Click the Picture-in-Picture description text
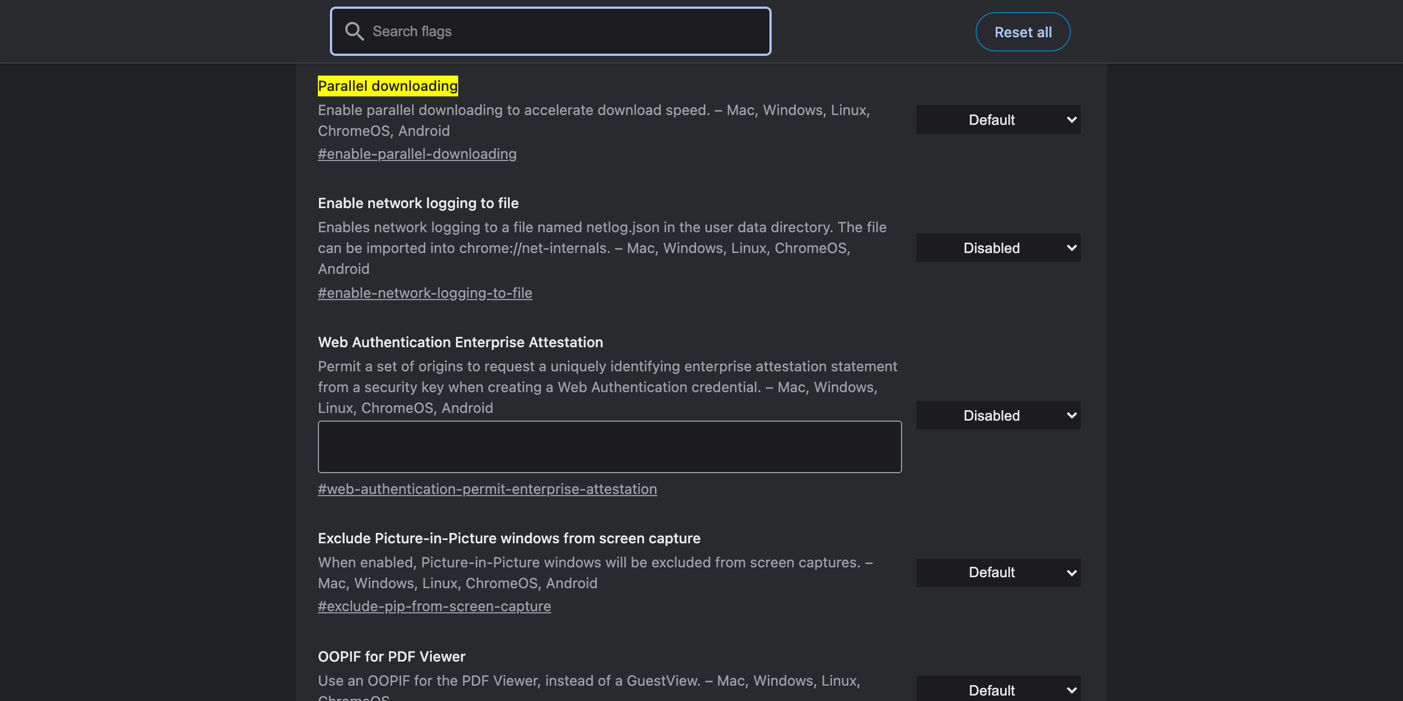 pyautogui.click(x=596, y=573)
